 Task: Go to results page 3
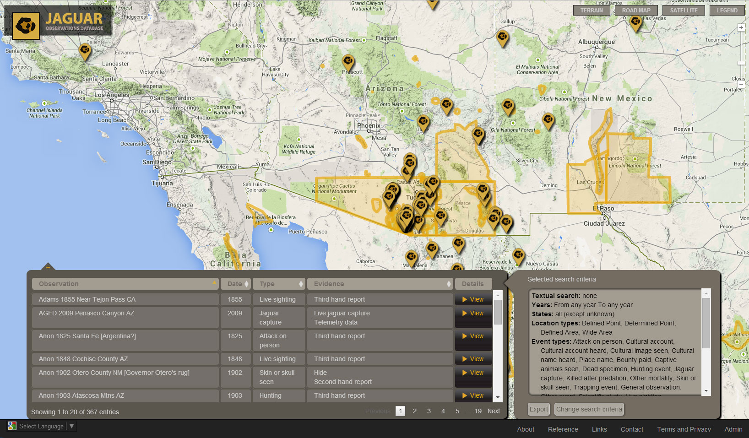[429, 411]
